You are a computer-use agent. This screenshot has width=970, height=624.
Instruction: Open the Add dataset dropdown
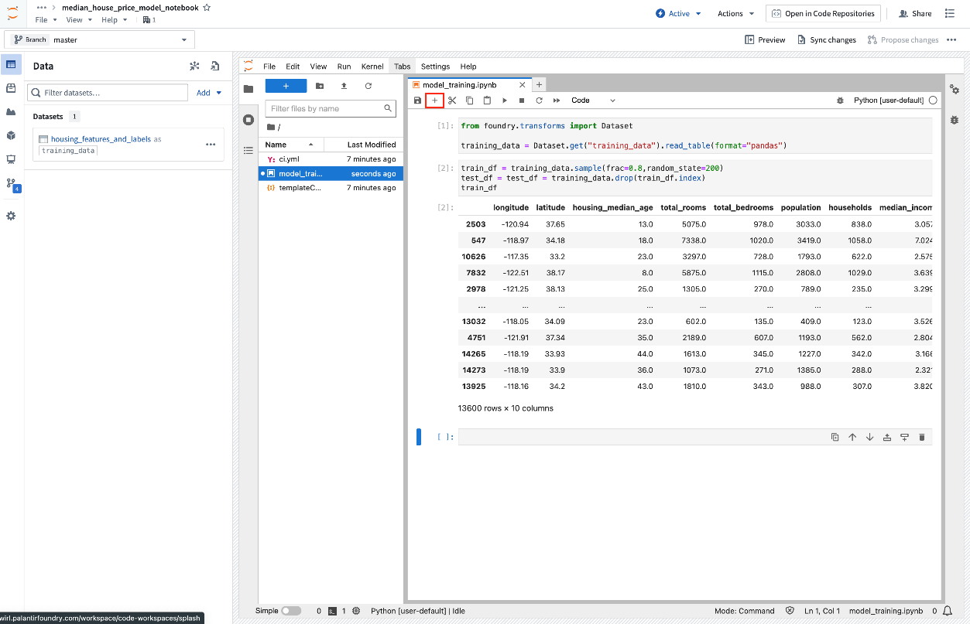[x=209, y=93]
